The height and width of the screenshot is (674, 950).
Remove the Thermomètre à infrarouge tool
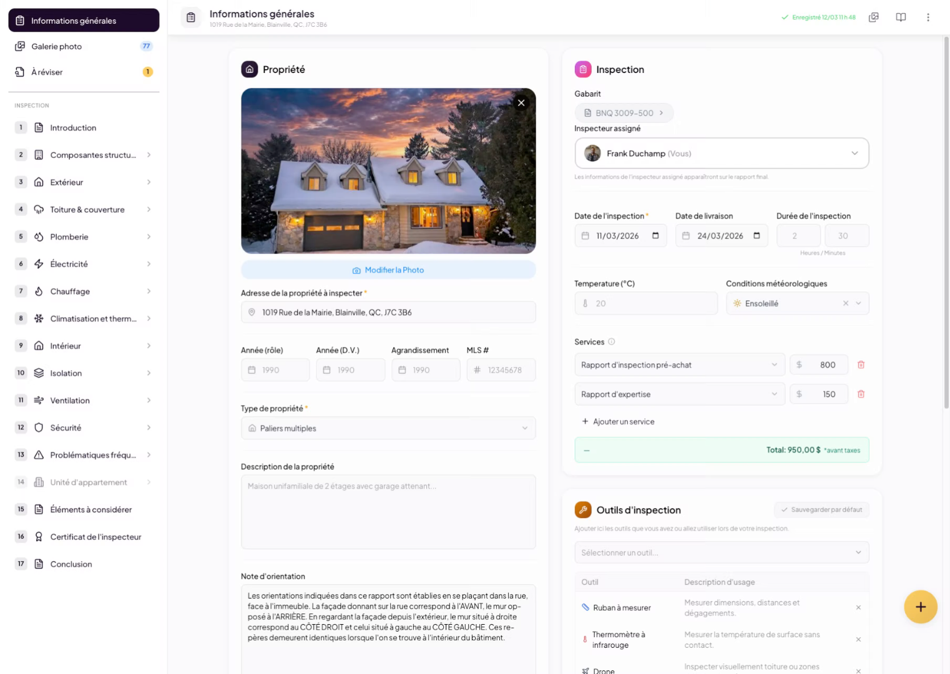pyautogui.click(x=858, y=640)
